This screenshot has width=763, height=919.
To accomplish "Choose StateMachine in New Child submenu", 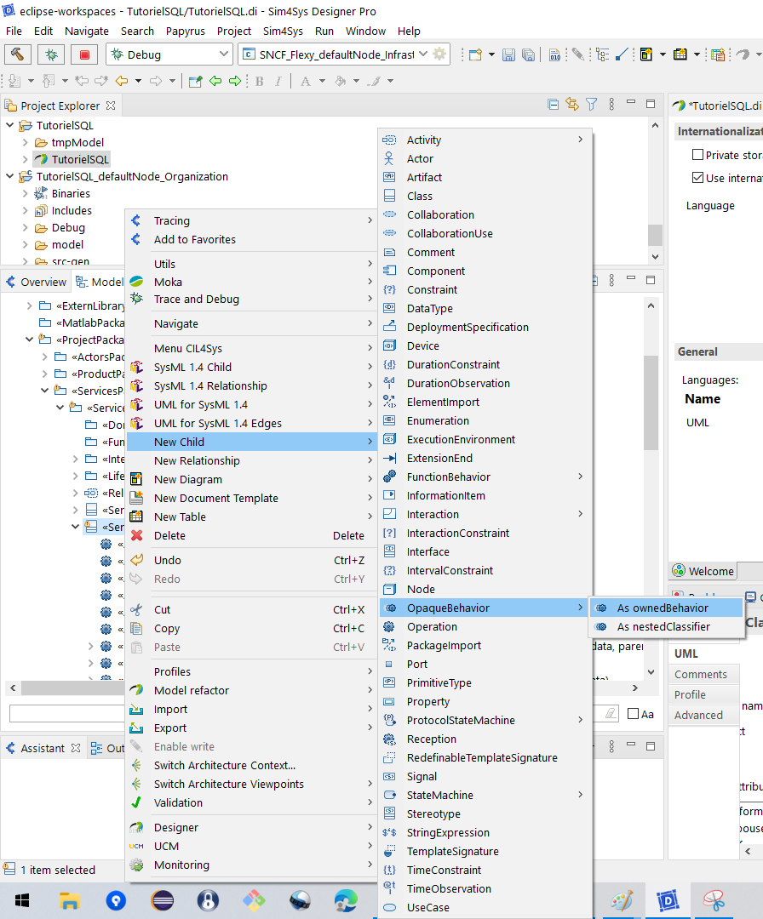I will [x=485, y=796].
